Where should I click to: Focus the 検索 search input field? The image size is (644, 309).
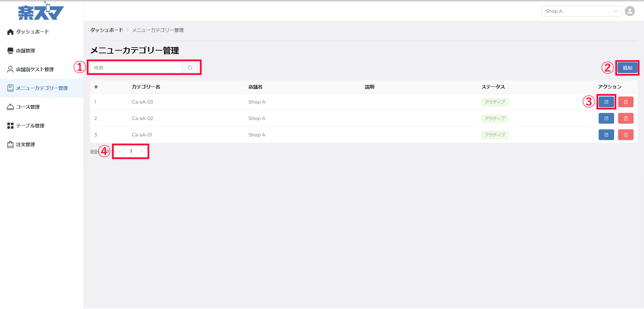tap(136, 68)
